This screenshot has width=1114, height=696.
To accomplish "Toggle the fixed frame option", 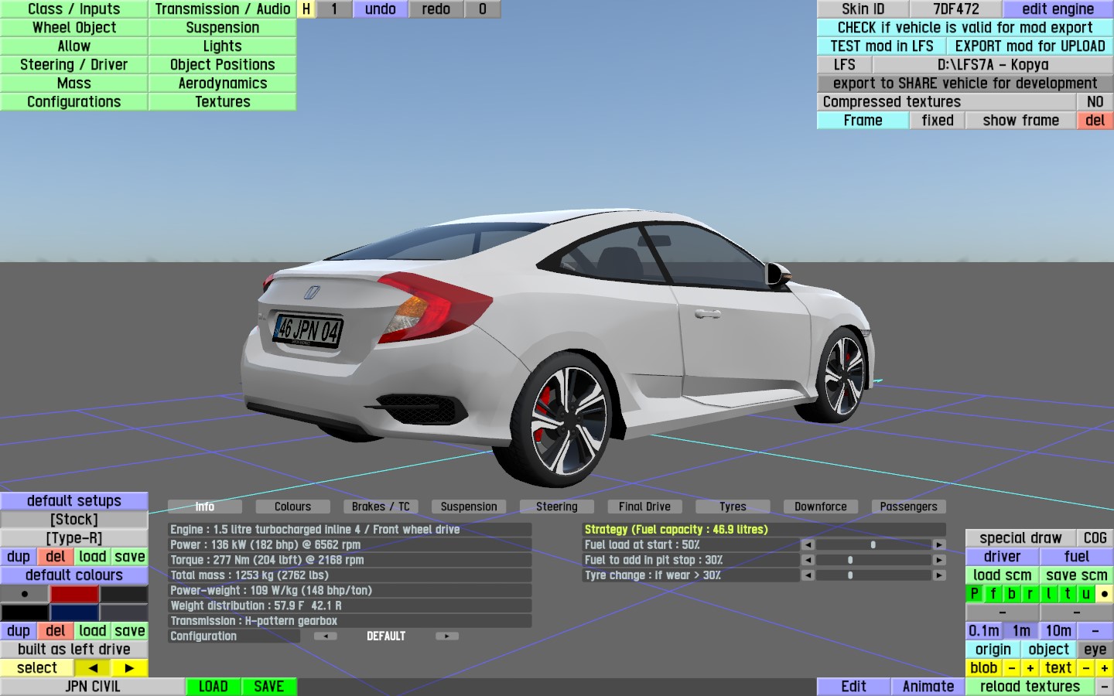I will 938,121.
